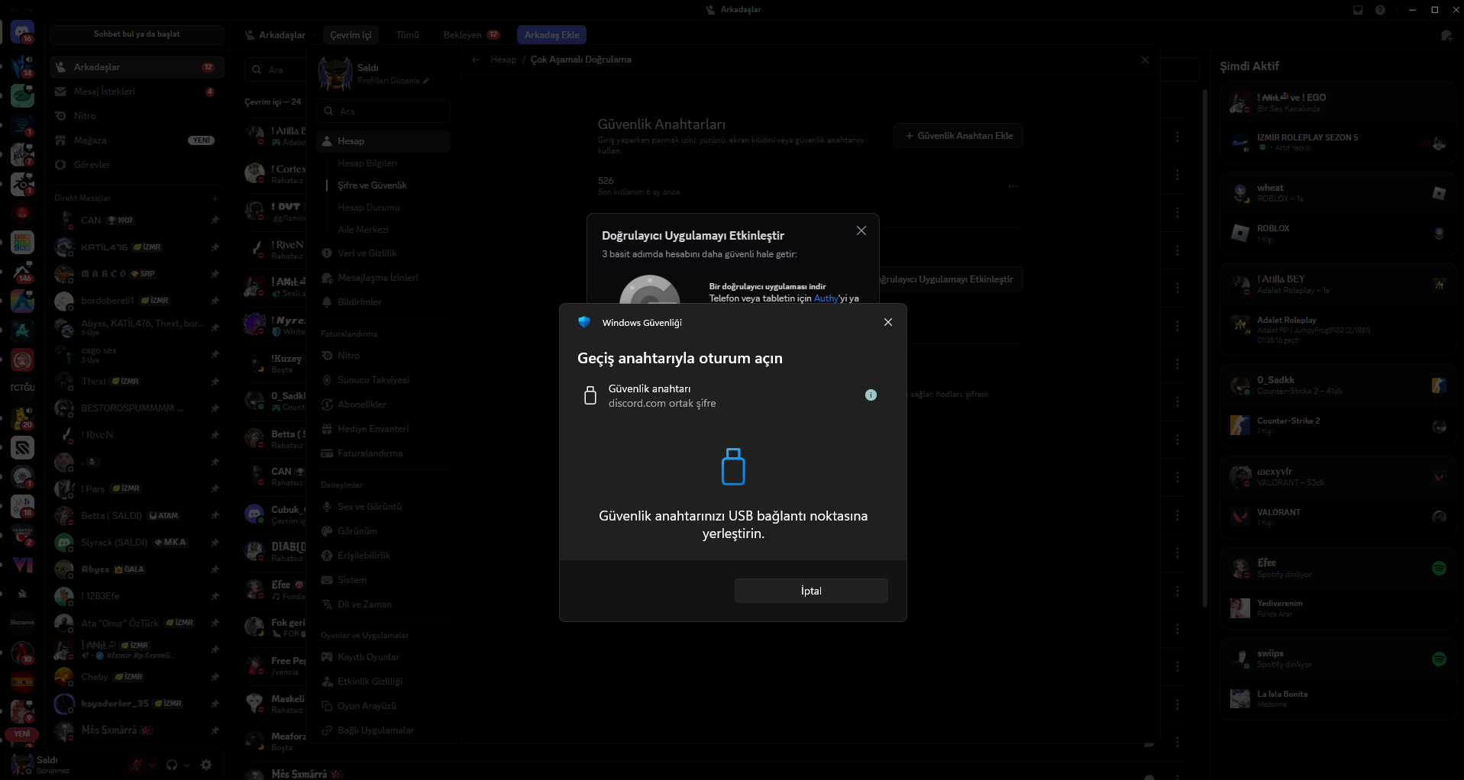Switch to Tümü tab
Image resolution: width=1464 pixels, height=780 pixels.
[x=407, y=35]
